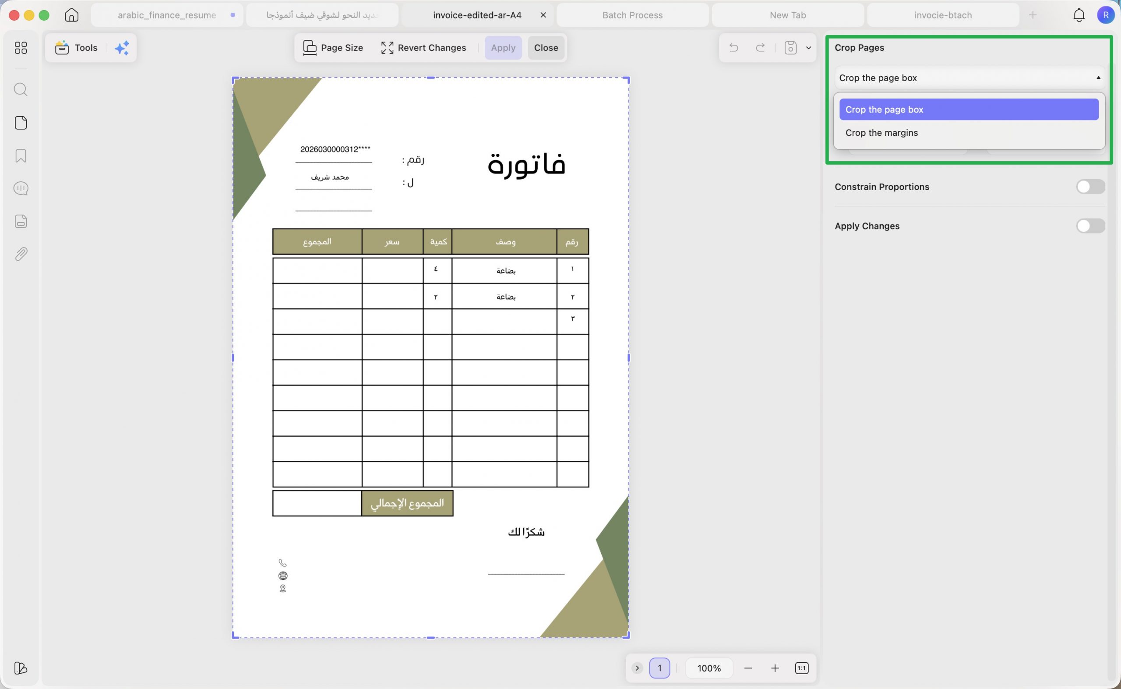Image resolution: width=1121 pixels, height=689 pixels.
Task: Open the user account avatar R
Action: pyautogui.click(x=1106, y=15)
